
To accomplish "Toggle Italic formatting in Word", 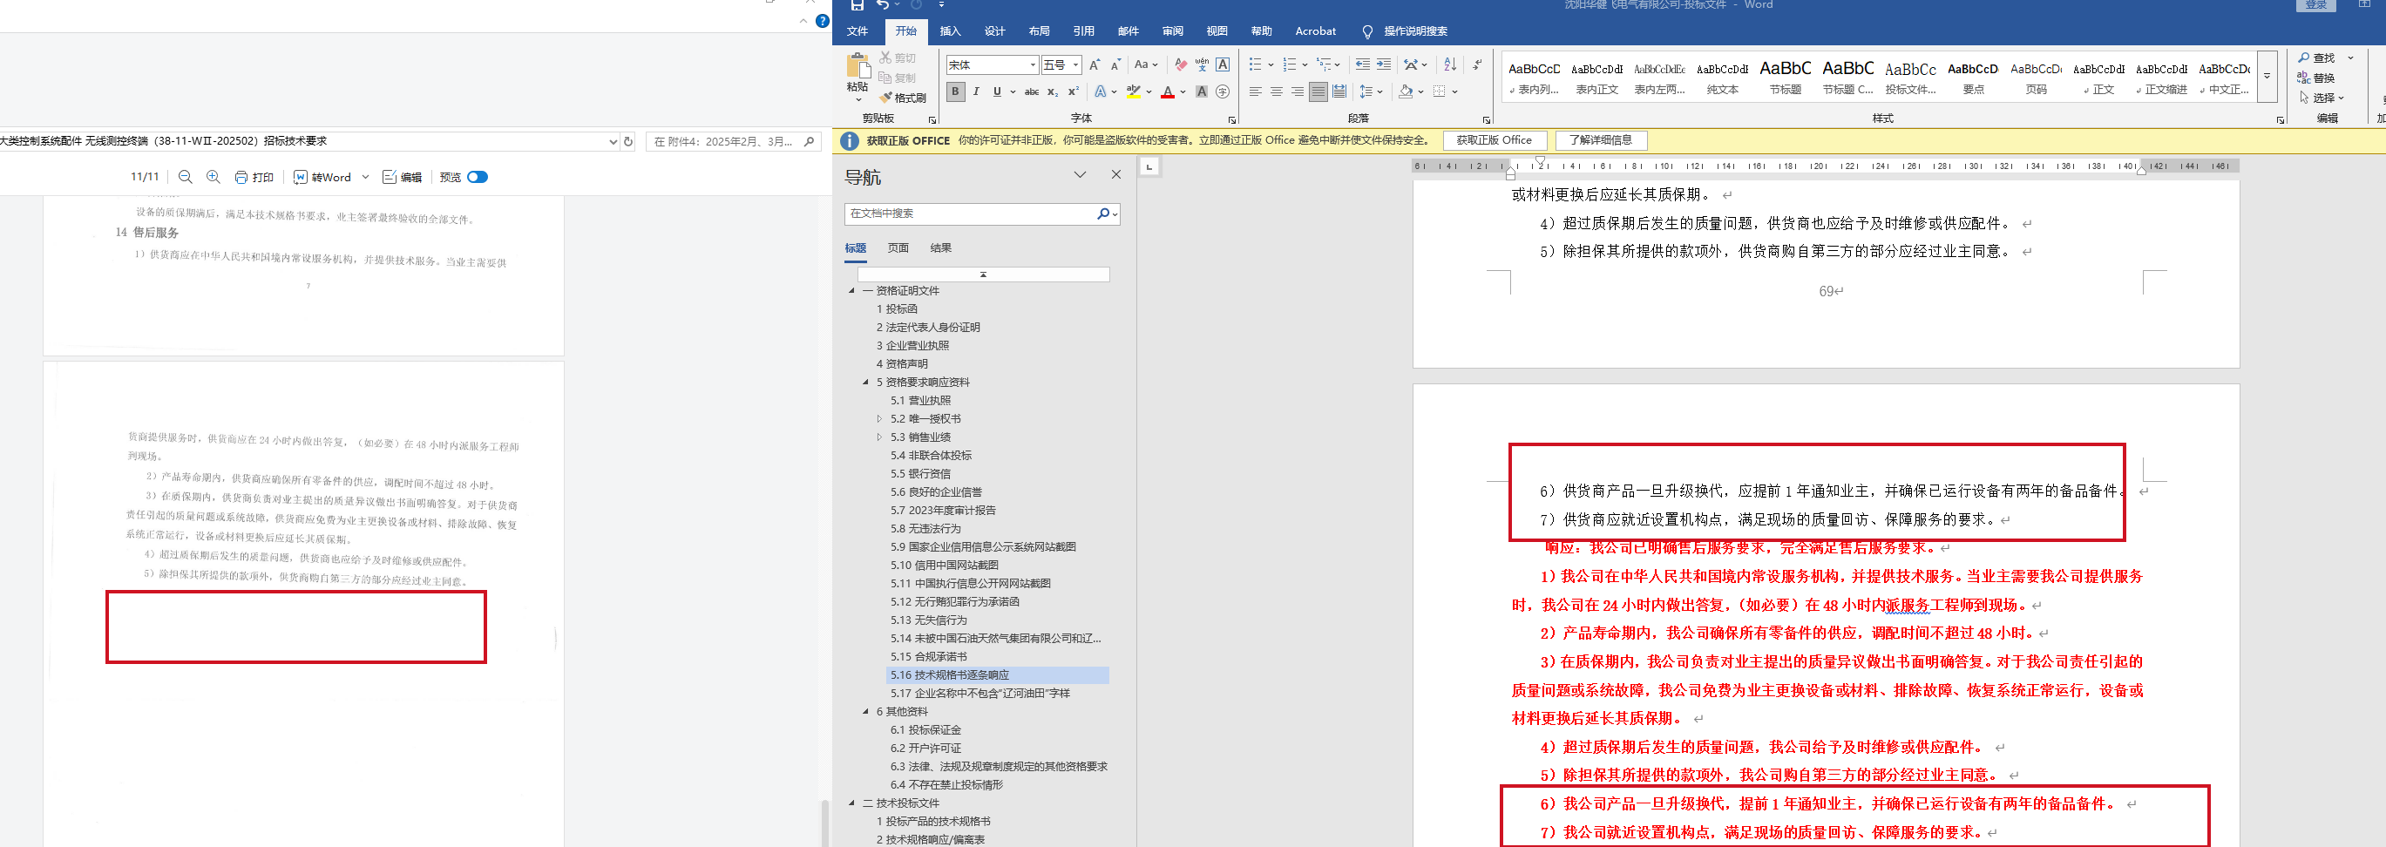I will pos(976,91).
